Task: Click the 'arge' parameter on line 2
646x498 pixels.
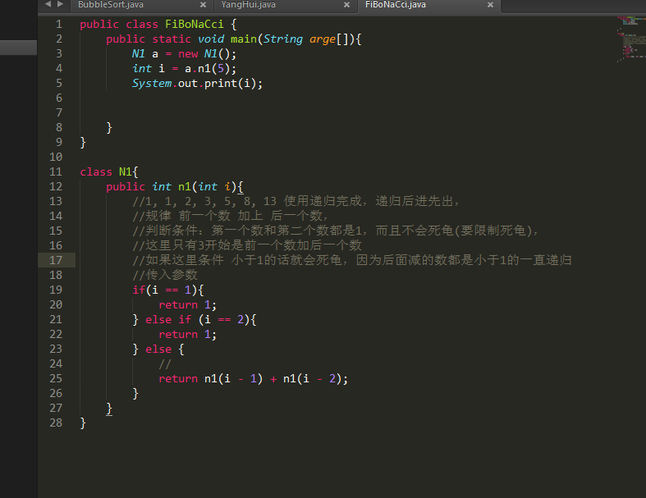Action: tap(322, 39)
